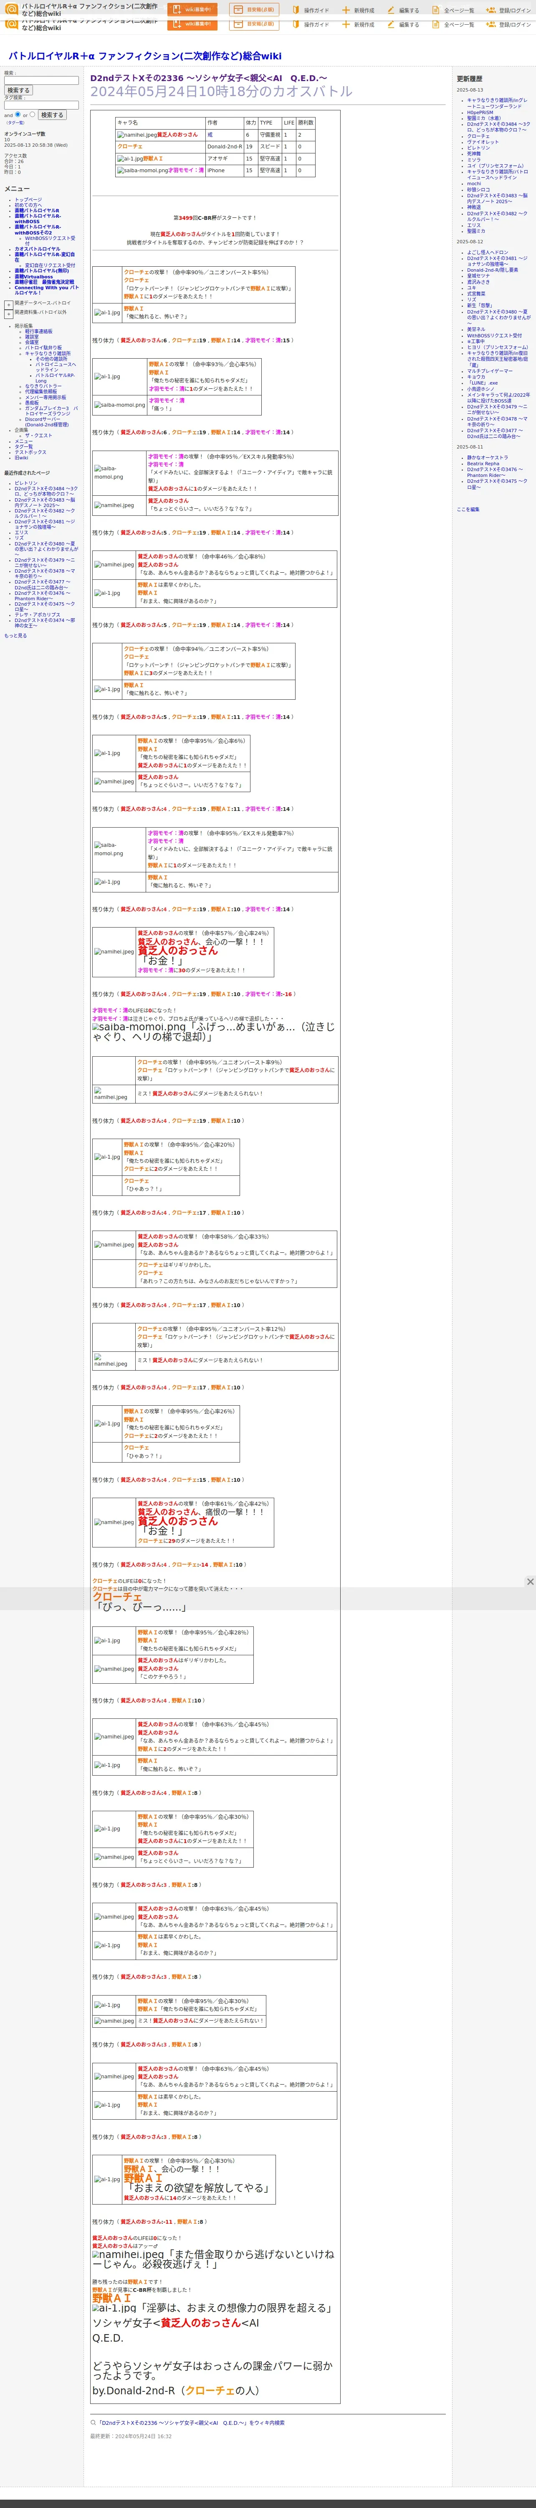
Task: Open テストボックス sidebar link
Action: tap(30, 453)
